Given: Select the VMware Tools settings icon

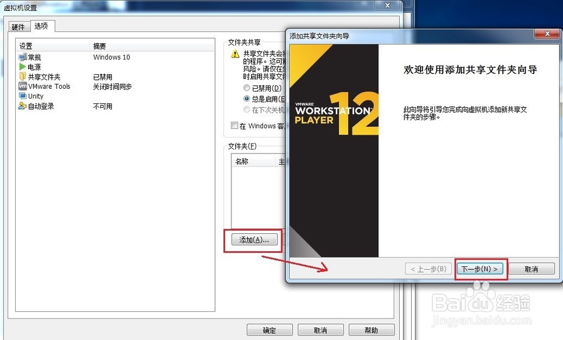Looking at the screenshot, I should tap(24, 86).
